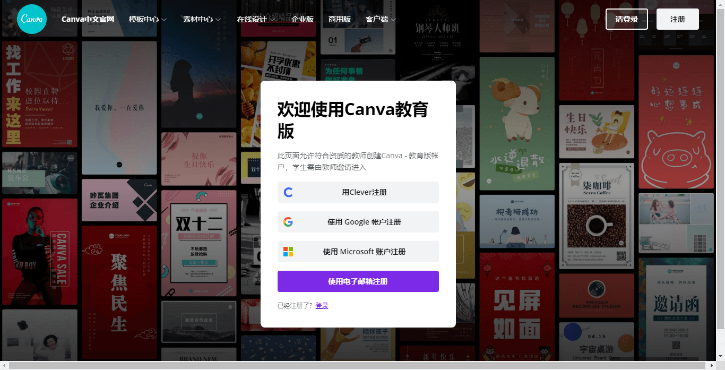Click the Microsoft four-square icon

288,252
